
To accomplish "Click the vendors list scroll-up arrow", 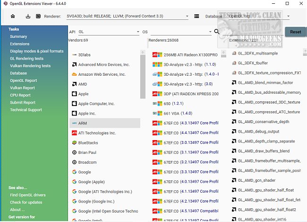I will pos(143,53).
